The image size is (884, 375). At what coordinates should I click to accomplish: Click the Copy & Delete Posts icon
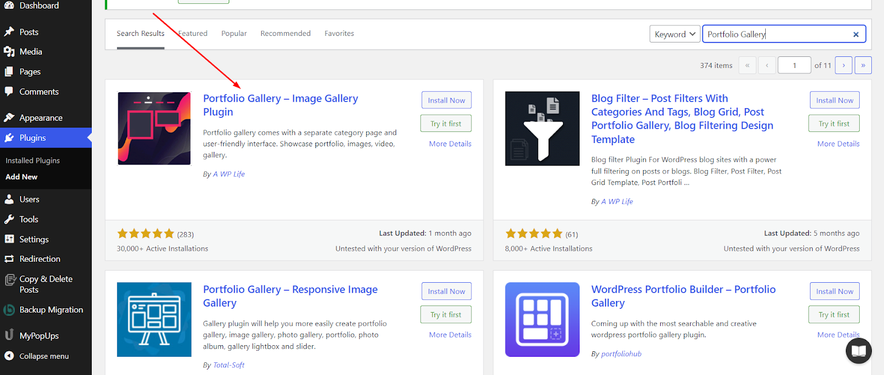9,281
